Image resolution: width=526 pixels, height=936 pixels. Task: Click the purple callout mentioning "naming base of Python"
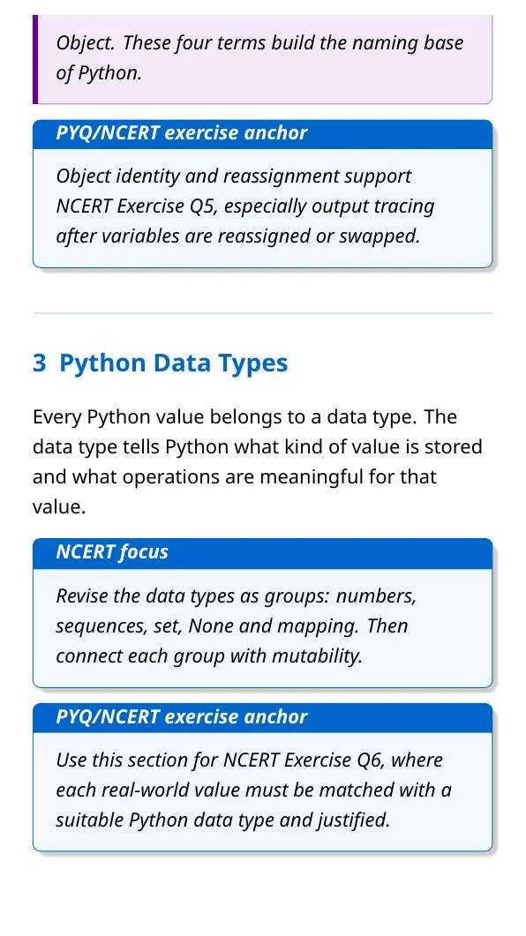coord(263,59)
